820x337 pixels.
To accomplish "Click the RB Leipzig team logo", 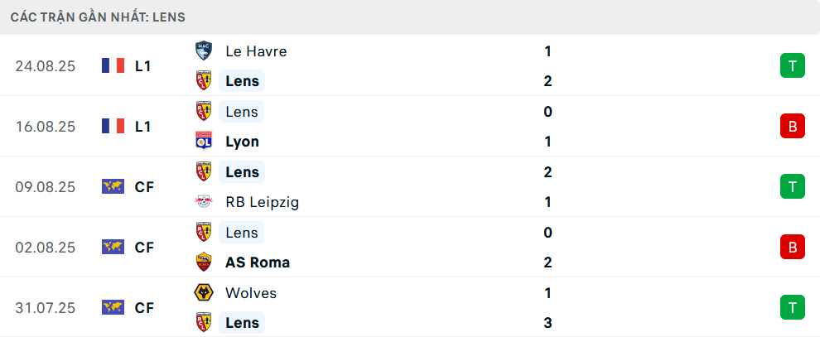I will point(203,202).
